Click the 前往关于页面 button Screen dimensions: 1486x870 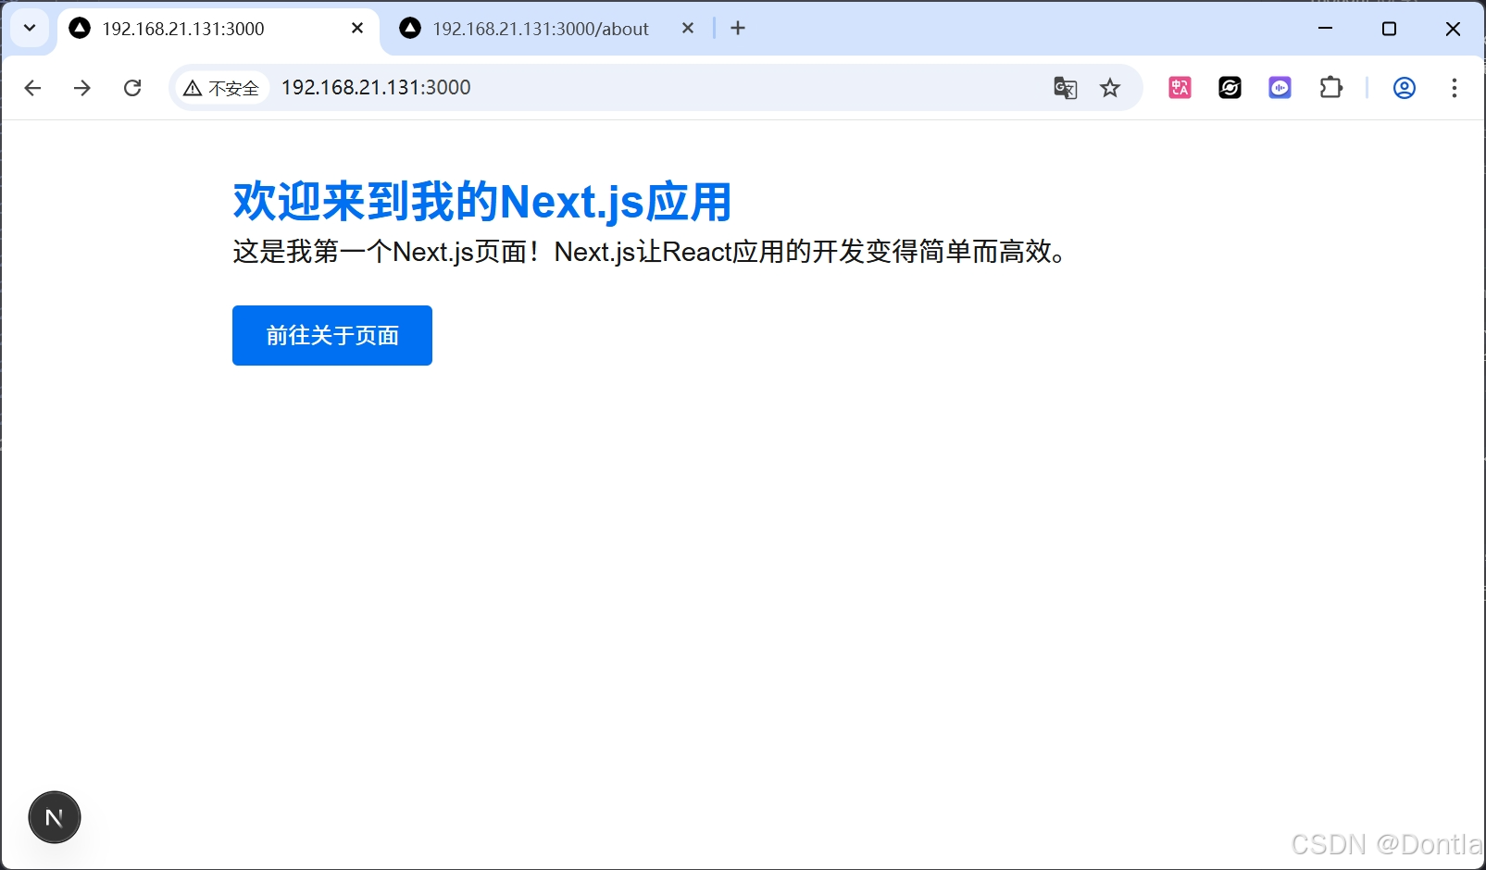point(332,335)
